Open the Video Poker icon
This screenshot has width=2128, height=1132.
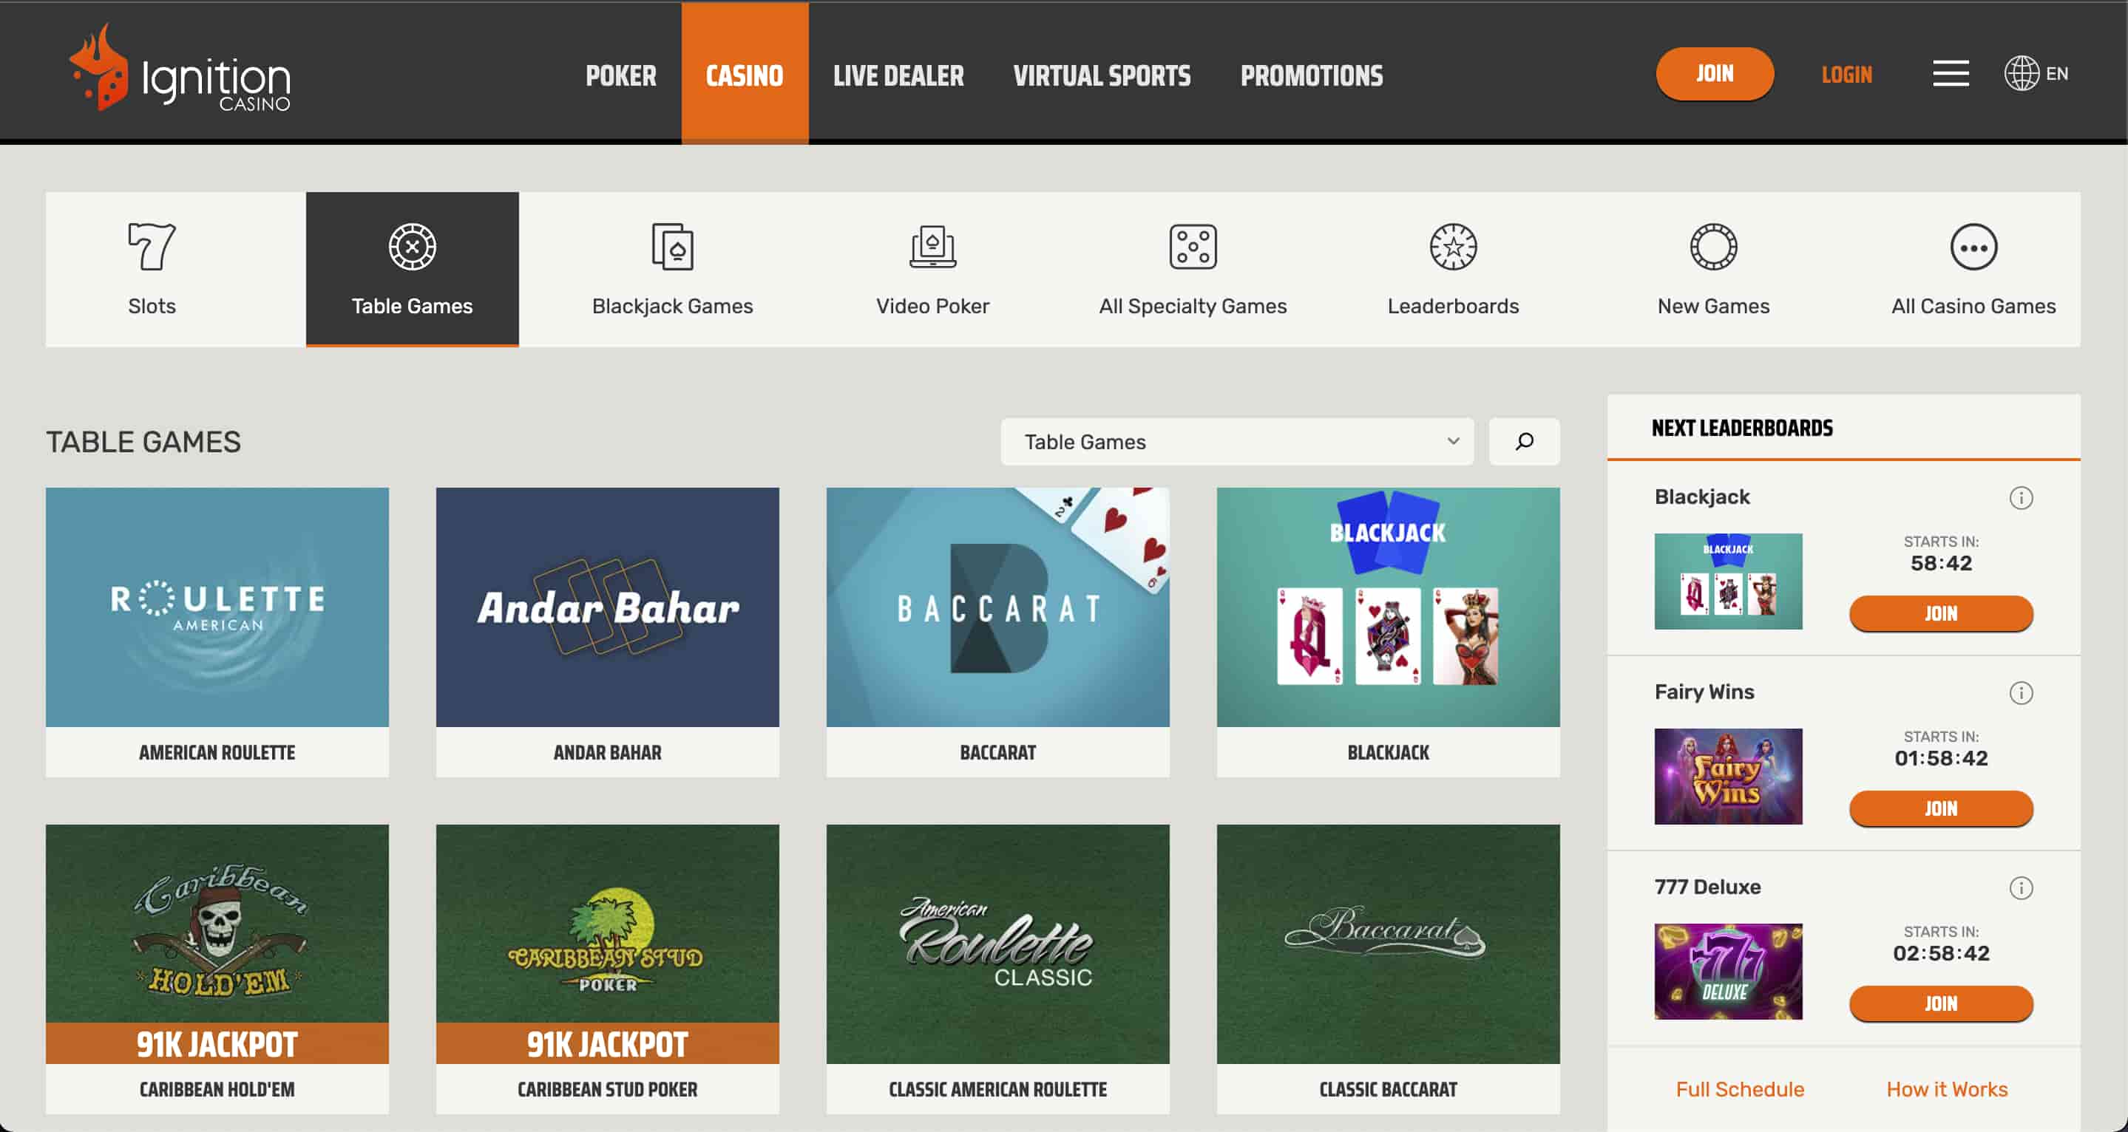pos(932,246)
